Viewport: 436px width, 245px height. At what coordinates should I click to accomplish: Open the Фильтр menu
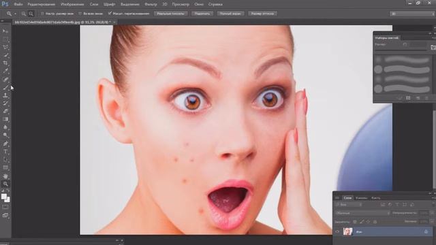pos(151,4)
